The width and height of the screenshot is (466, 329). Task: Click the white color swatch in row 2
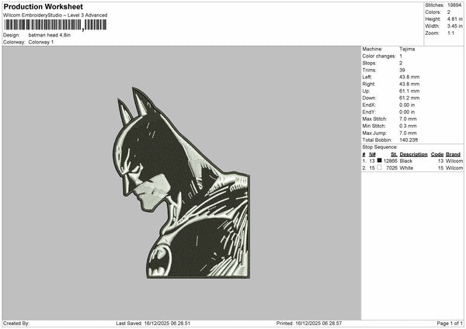[x=379, y=168]
